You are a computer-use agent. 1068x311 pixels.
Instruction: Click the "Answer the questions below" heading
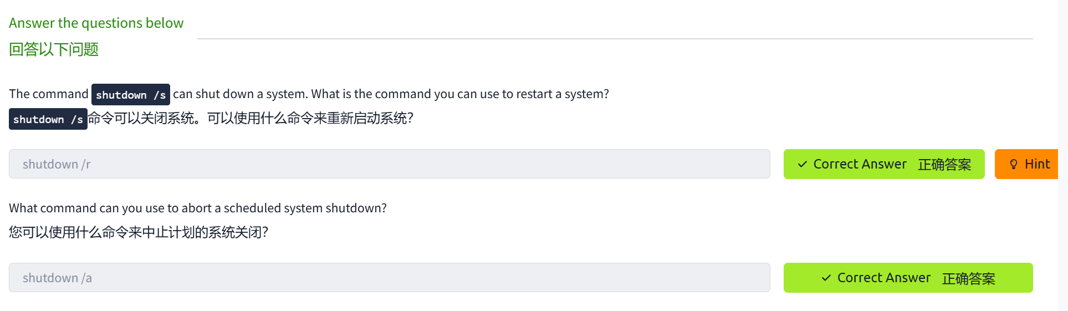point(96,23)
